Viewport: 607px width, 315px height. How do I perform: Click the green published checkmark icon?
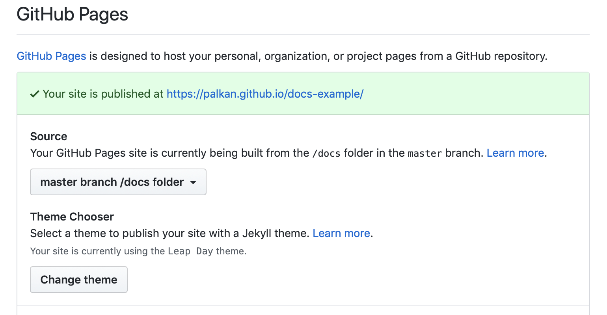[35, 94]
